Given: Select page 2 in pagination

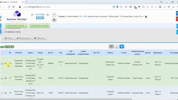Looking at the screenshot, I should [x=122, y=46].
